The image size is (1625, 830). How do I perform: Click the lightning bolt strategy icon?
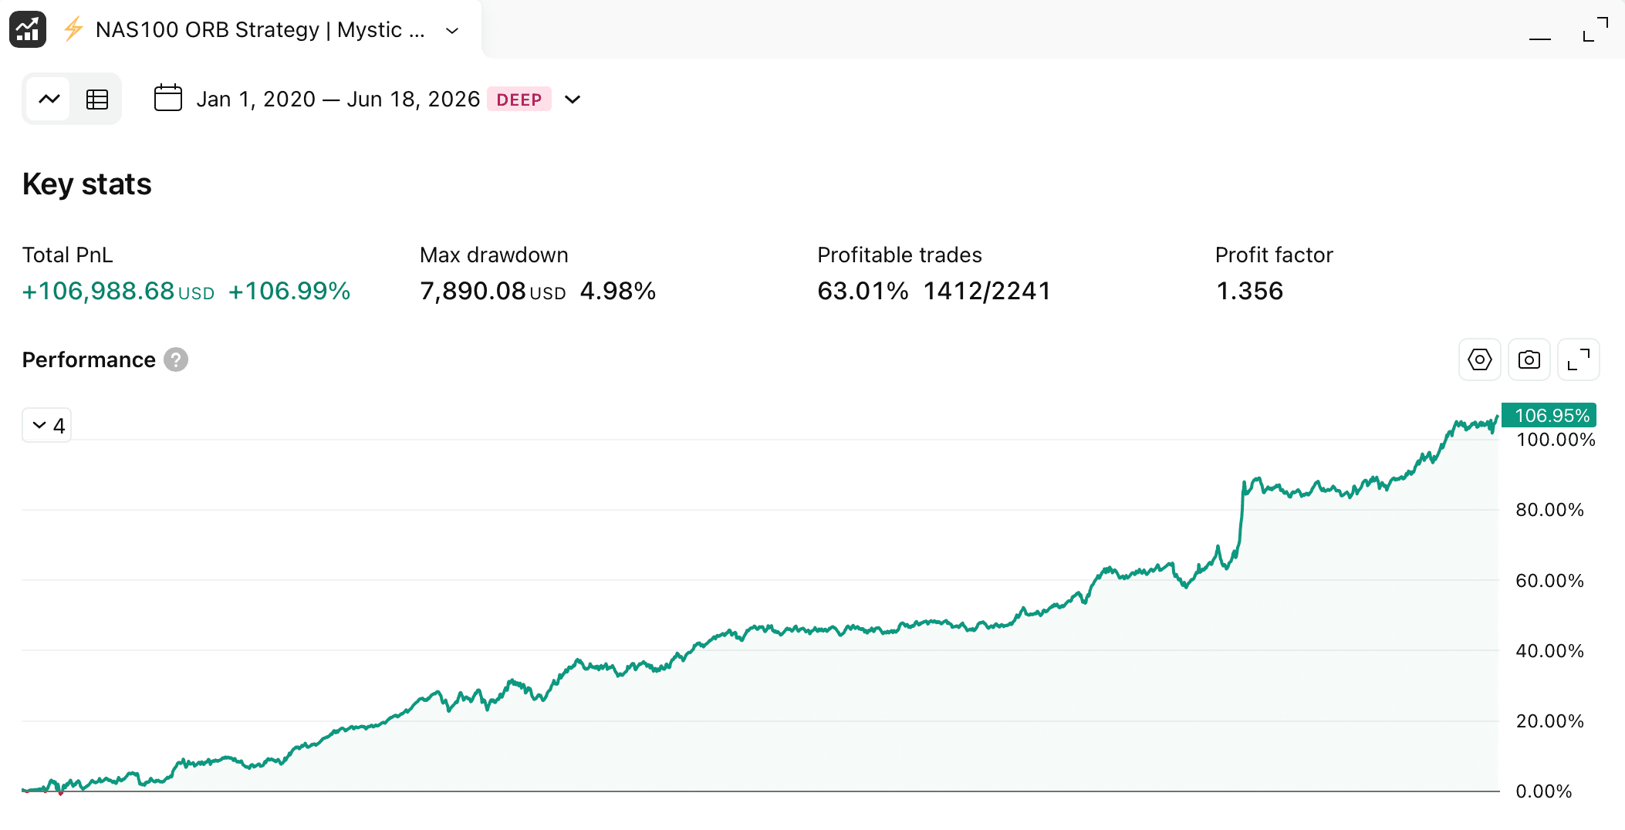pos(73,29)
